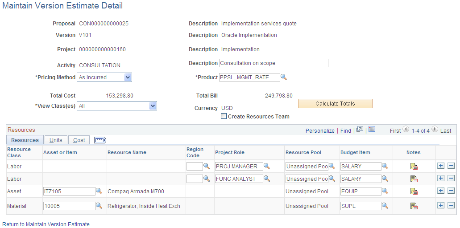Viewport: 460px width, 228px height.
Task: Open grid in new window icon
Action: 360,129
